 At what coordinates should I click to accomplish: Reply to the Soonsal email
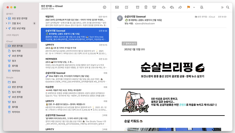tap(164, 7)
